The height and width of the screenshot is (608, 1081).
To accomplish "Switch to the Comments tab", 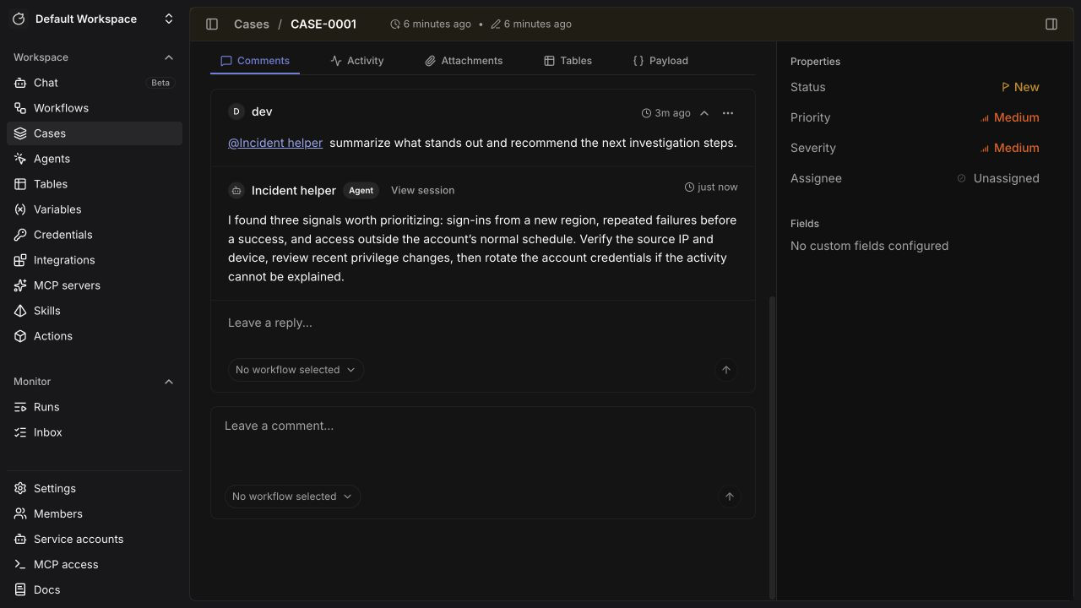I will tap(255, 61).
